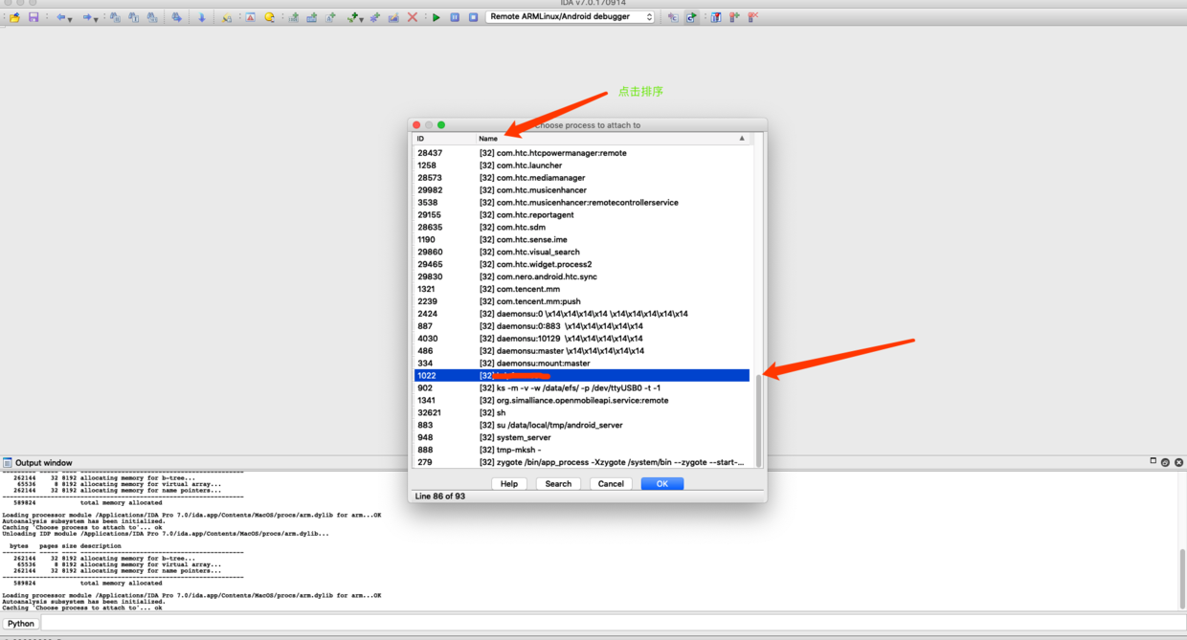Viewport: 1187px width, 640px height.
Task: Start the process with green play button
Action: pos(437,17)
